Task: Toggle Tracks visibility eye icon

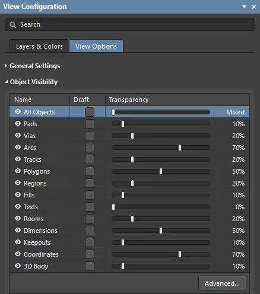Action: pyautogui.click(x=18, y=159)
